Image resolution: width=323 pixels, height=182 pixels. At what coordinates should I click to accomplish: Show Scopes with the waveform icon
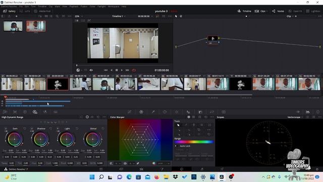[307, 112]
